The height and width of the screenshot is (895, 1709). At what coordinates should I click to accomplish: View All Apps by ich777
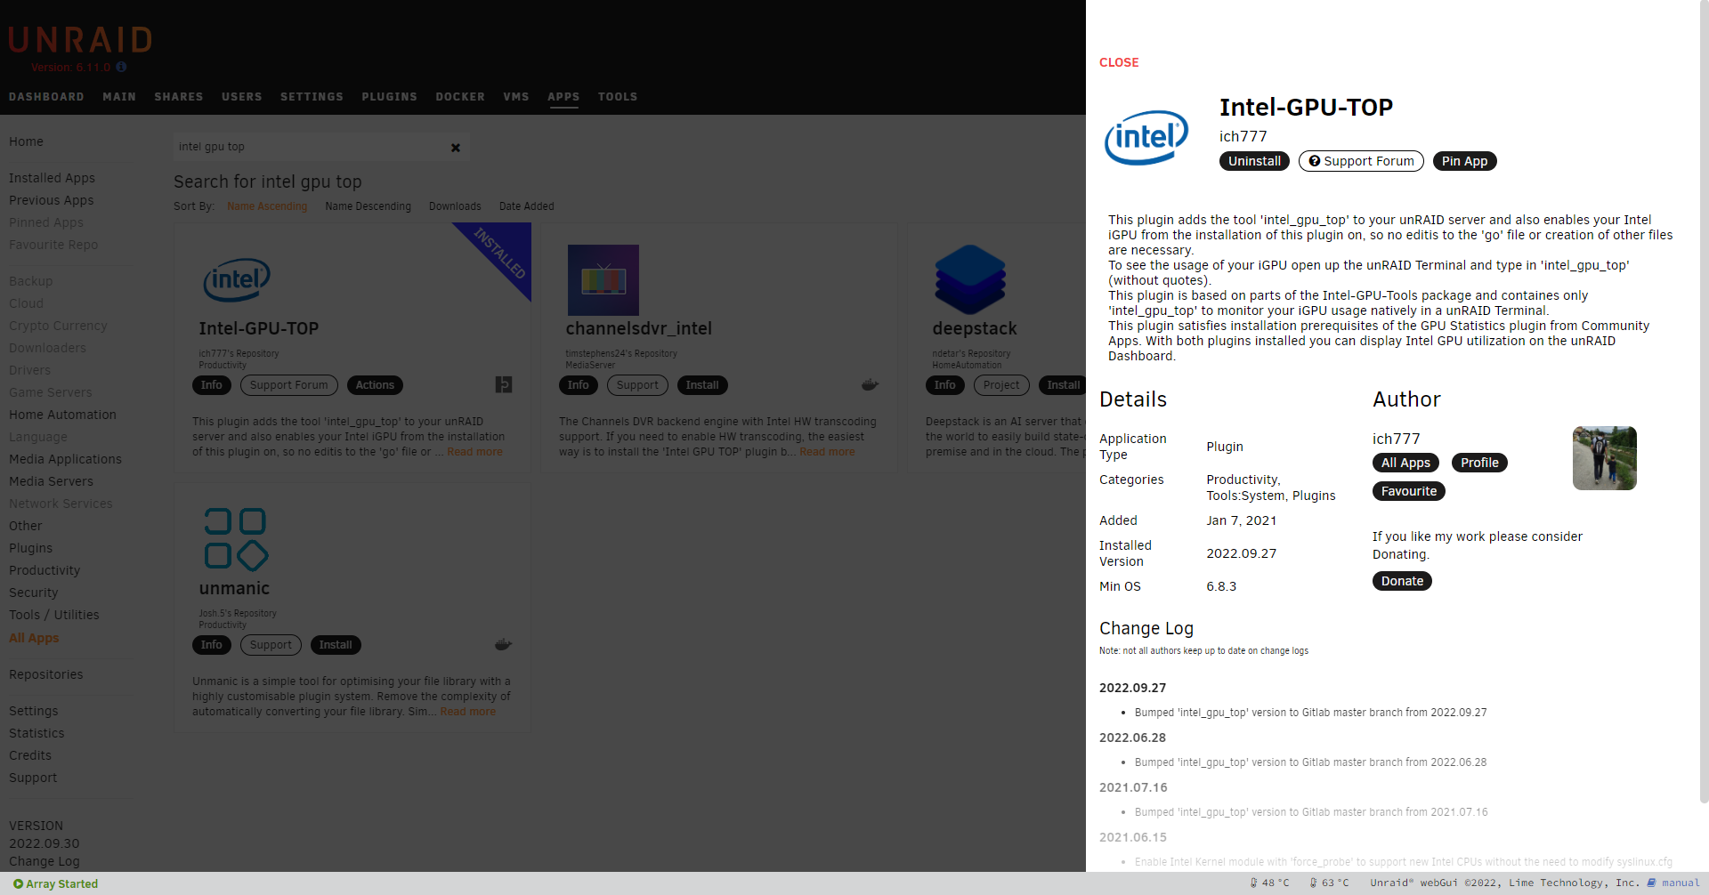point(1405,463)
